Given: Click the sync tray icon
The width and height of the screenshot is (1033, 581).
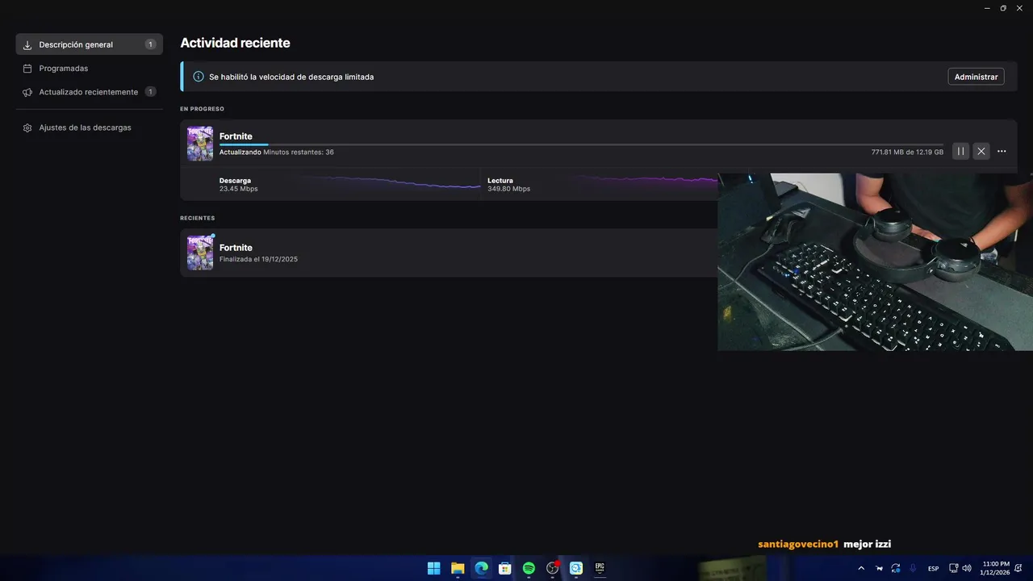Looking at the screenshot, I should [896, 568].
